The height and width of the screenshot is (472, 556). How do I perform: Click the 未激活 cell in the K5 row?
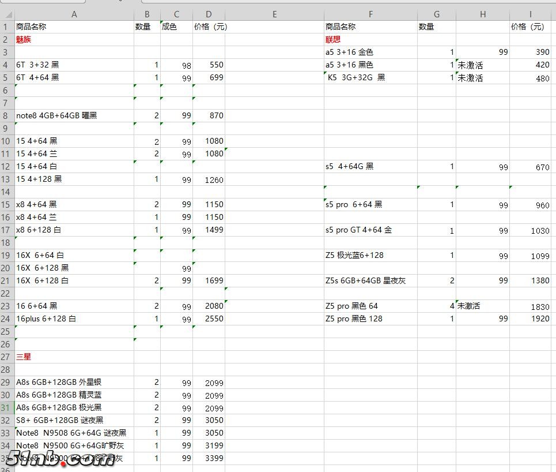click(482, 78)
